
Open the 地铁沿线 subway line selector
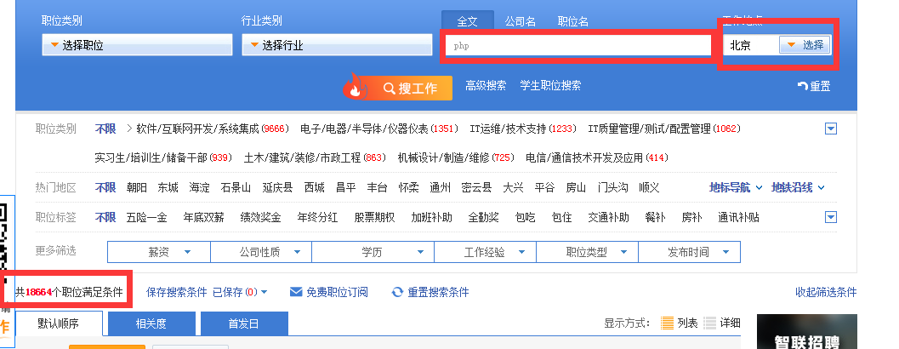pos(798,187)
